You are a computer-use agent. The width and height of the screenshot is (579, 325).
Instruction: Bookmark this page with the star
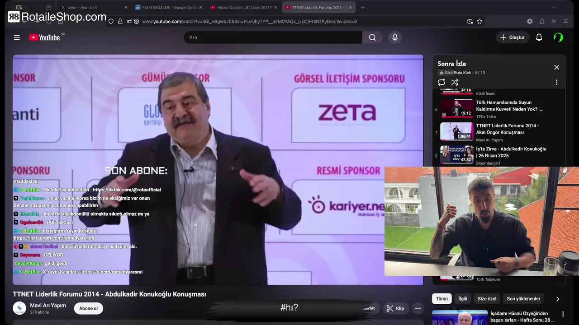(479, 21)
